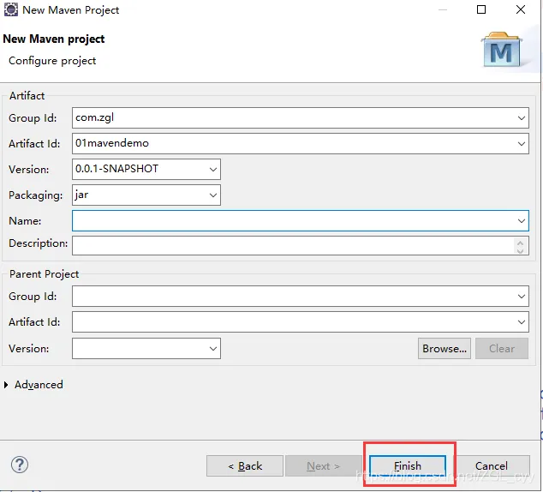543x492 pixels.
Task: Open the Artifact Group Id dropdown arrow
Action: [x=522, y=117]
